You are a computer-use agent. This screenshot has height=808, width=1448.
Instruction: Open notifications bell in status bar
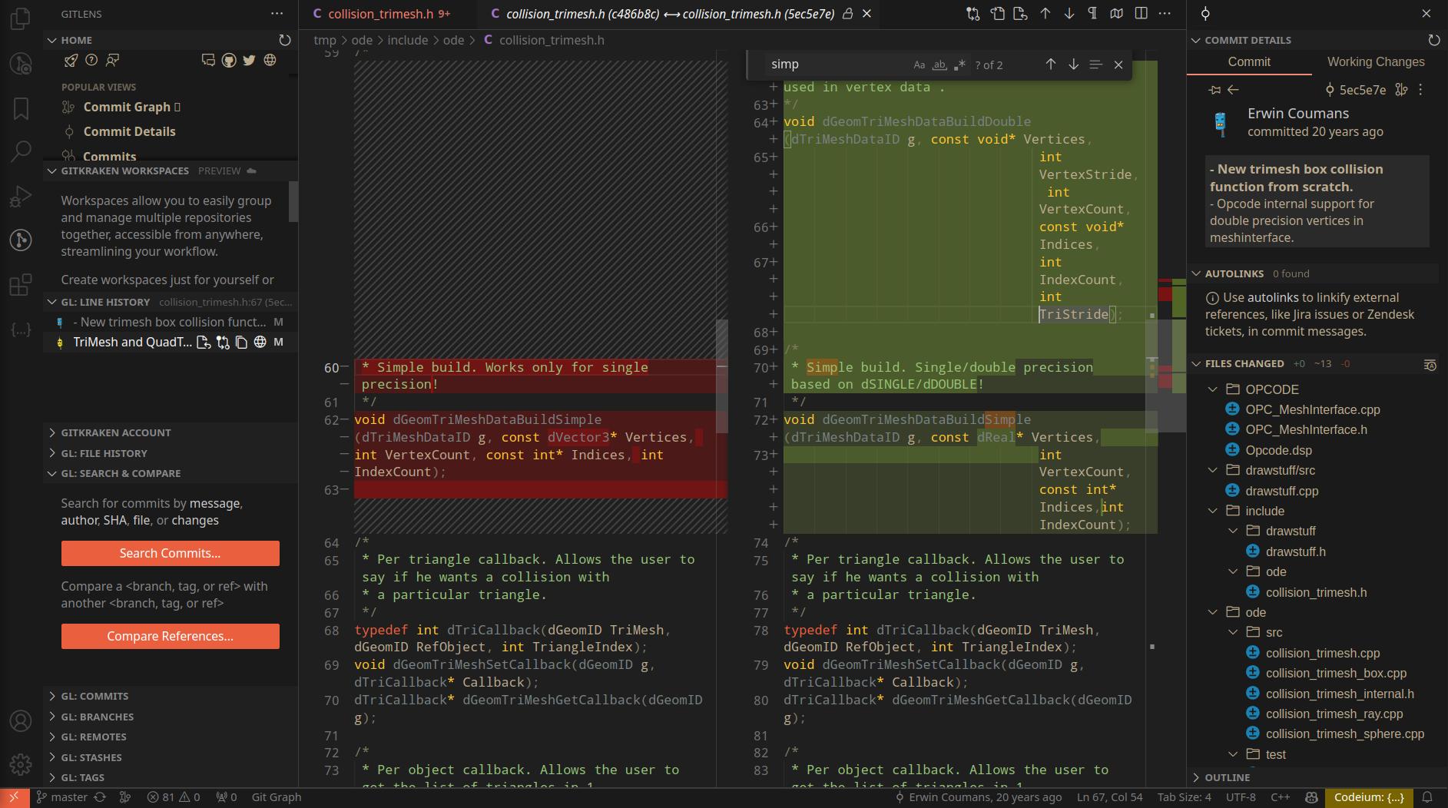pos(1427,797)
